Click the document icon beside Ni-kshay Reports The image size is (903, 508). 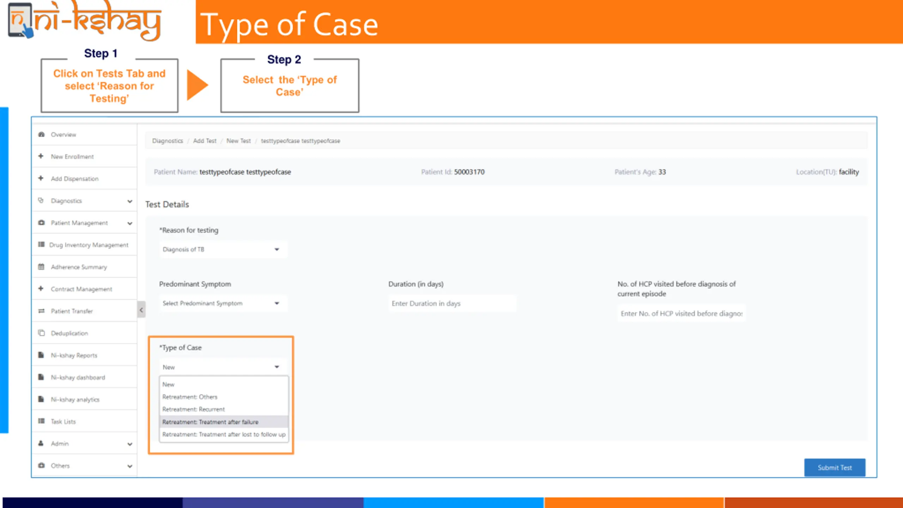pyautogui.click(x=41, y=355)
